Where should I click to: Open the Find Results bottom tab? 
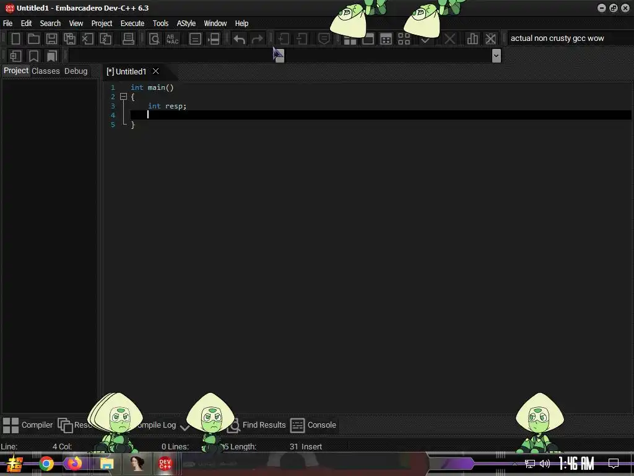coord(257,425)
